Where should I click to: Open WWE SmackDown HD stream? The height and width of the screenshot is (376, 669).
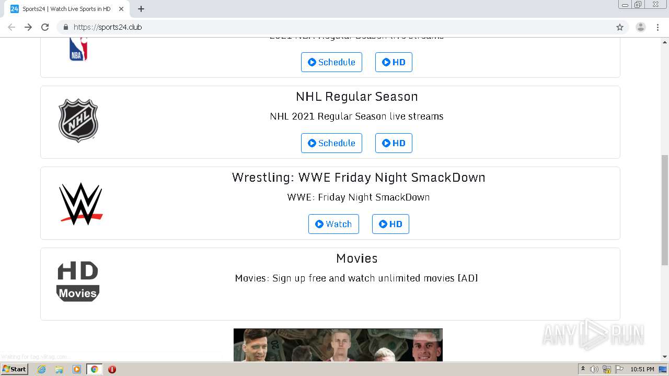(x=390, y=224)
